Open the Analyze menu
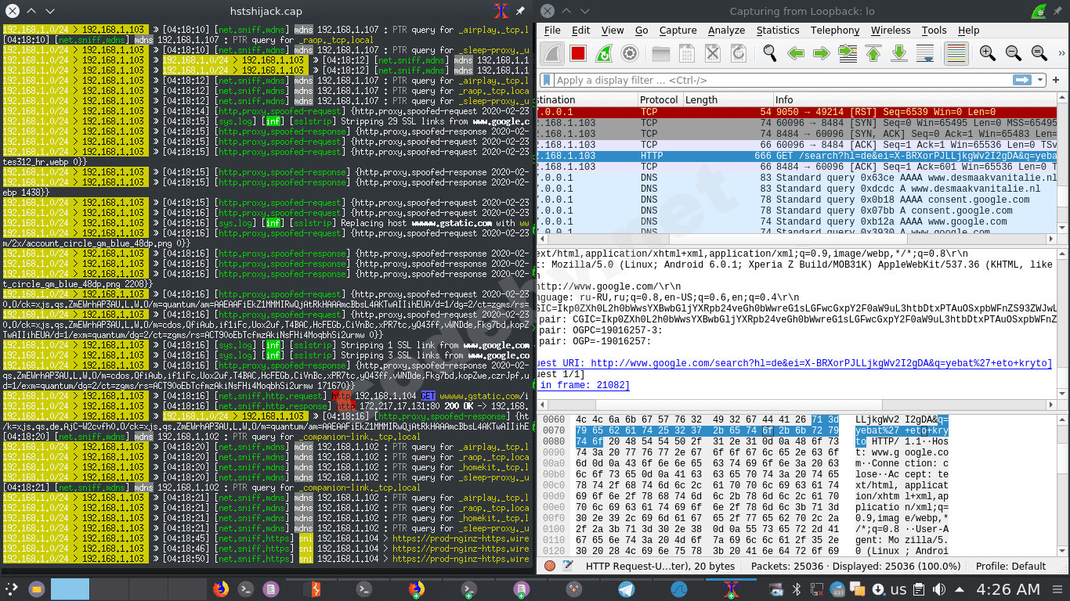The image size is (1070, 601). pos(726,30)
